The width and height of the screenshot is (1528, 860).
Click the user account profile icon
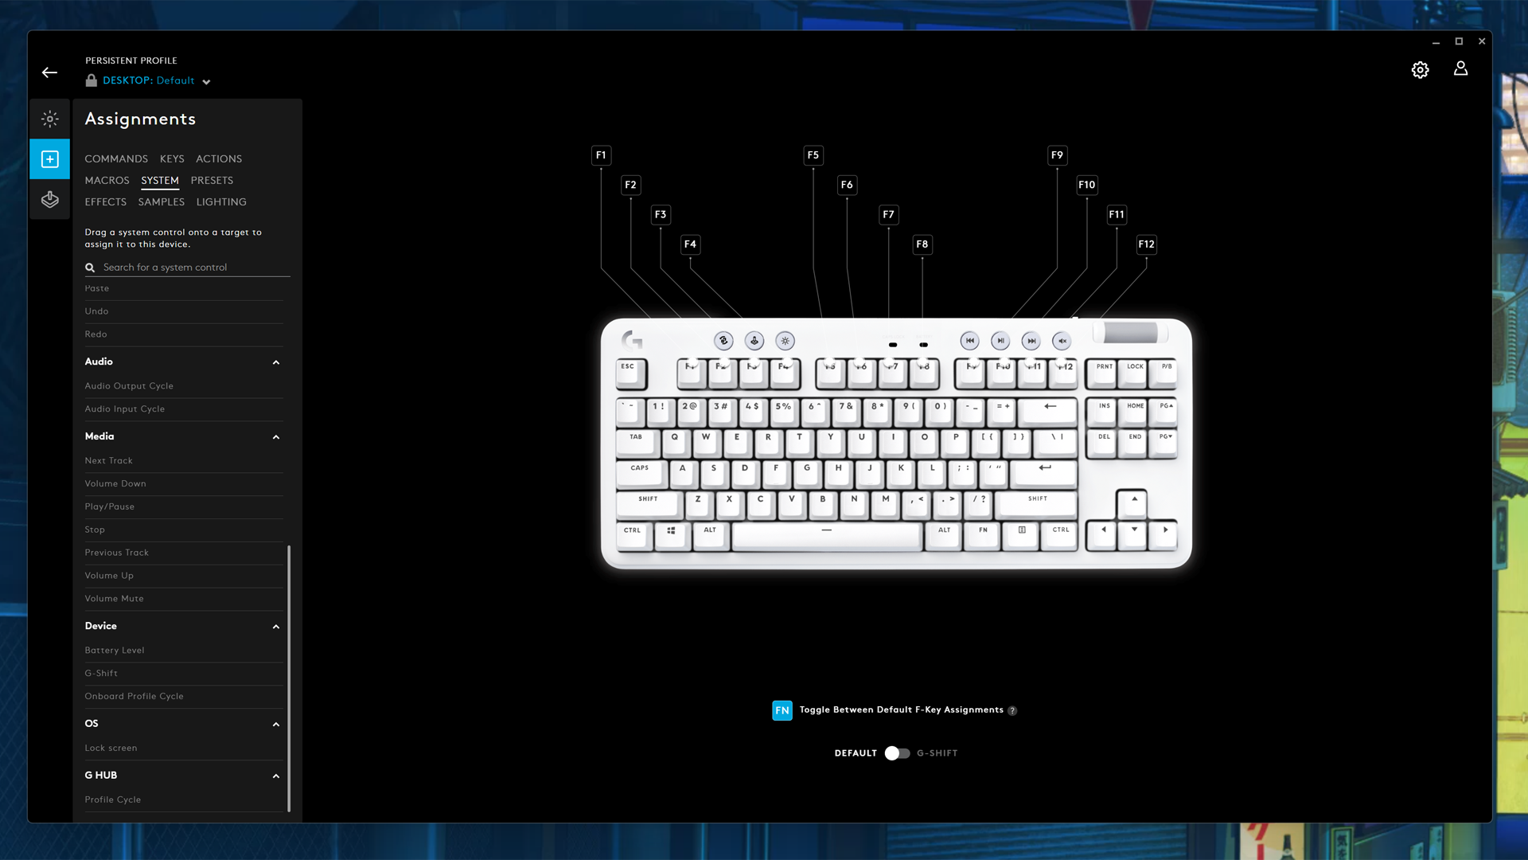pos(1461,68)
